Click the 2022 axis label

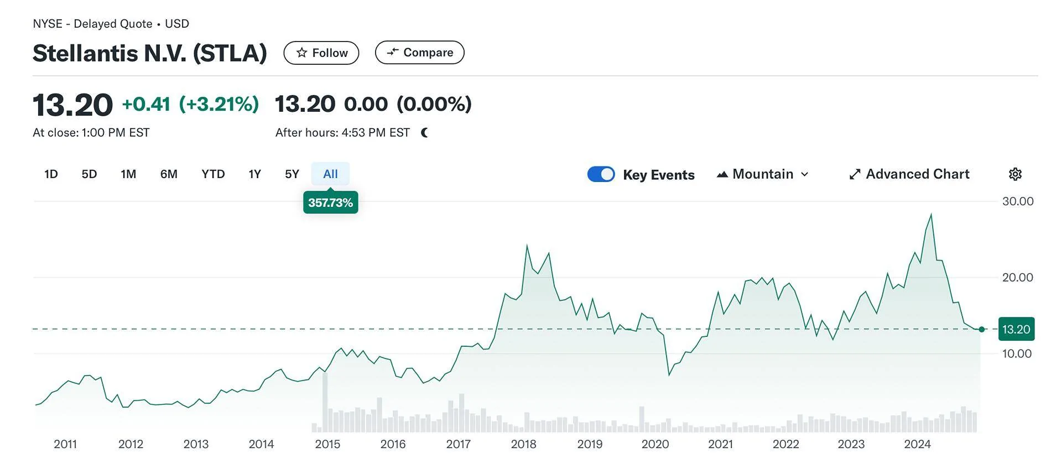pos(785,444)
